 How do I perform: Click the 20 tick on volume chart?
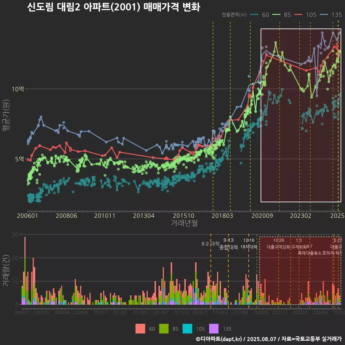(15, 258)
